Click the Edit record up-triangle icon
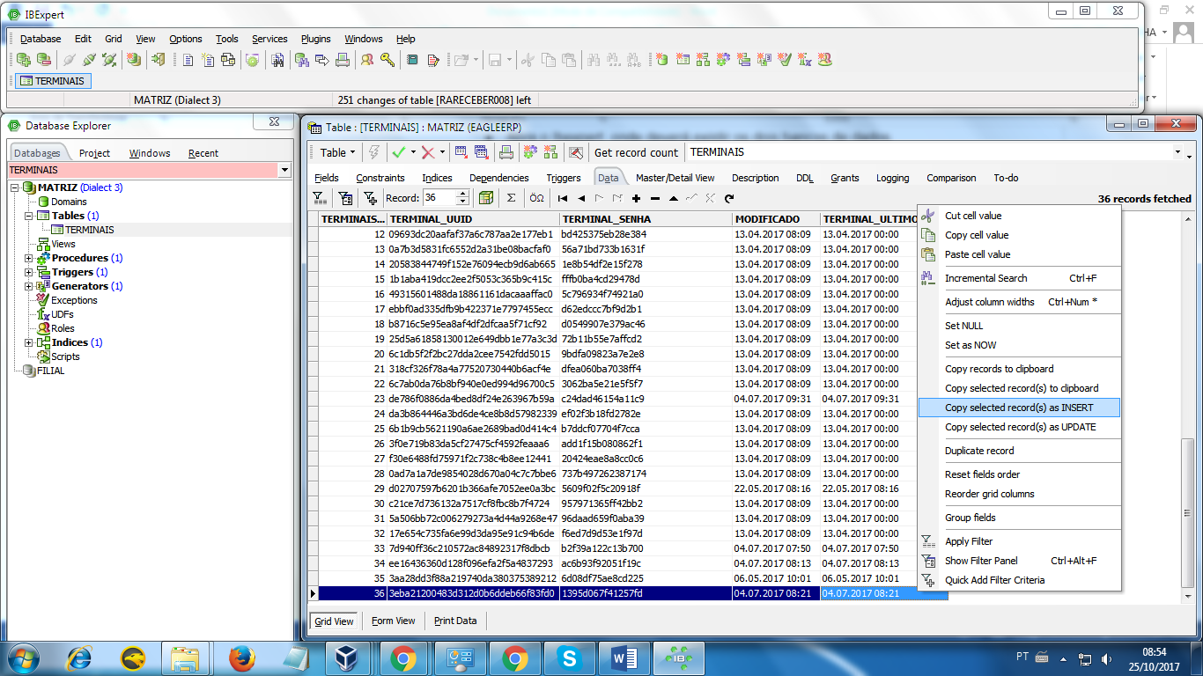The image size is (1203, 676). [674, 198]
